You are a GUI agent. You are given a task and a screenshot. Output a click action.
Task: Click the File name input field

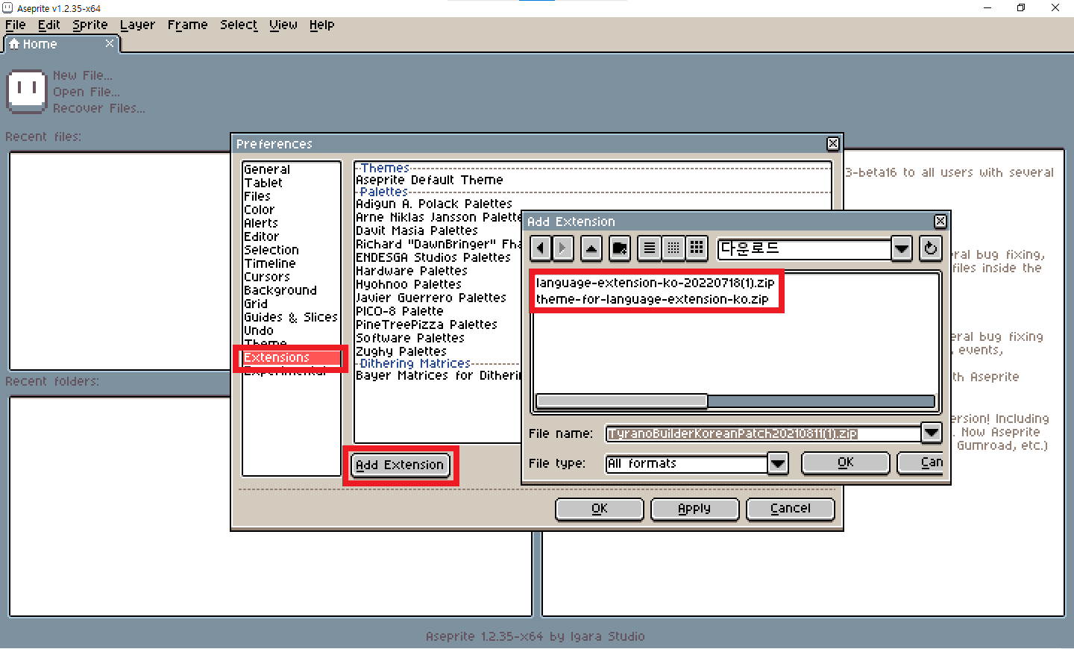tap(763, 433)
